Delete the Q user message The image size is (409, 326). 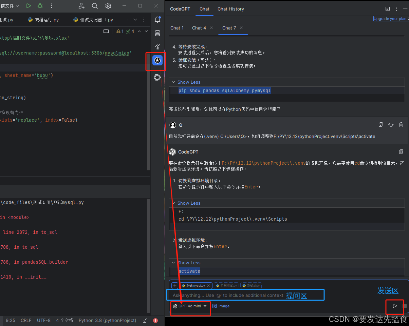click(x=401, y=125)
